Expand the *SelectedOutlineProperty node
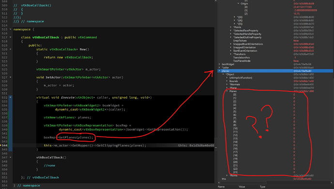This screenshot has width=334, height=189. 231,37
